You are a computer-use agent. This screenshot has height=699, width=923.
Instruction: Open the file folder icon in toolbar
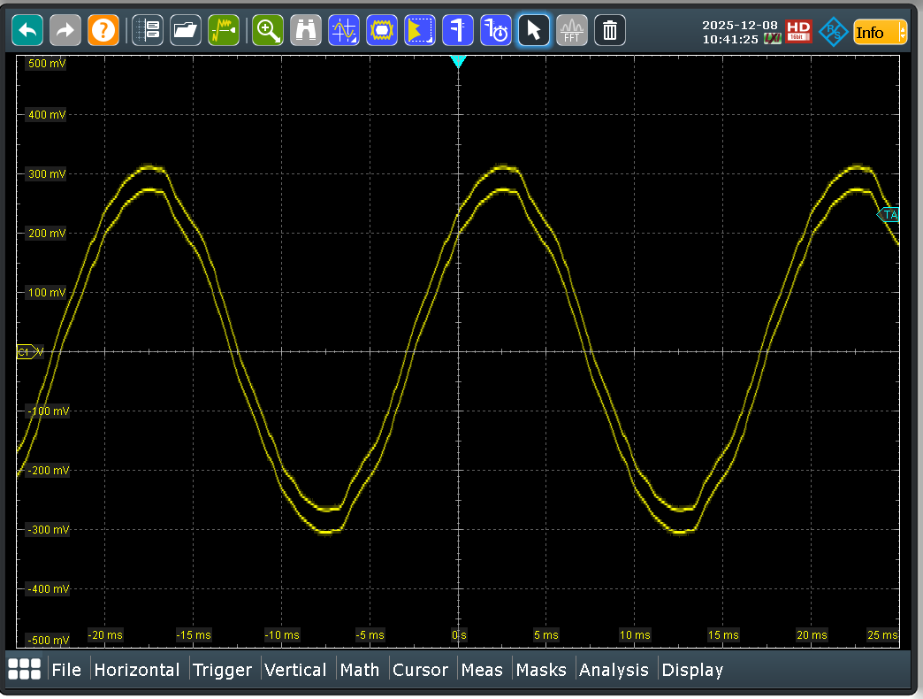[186, 31]
